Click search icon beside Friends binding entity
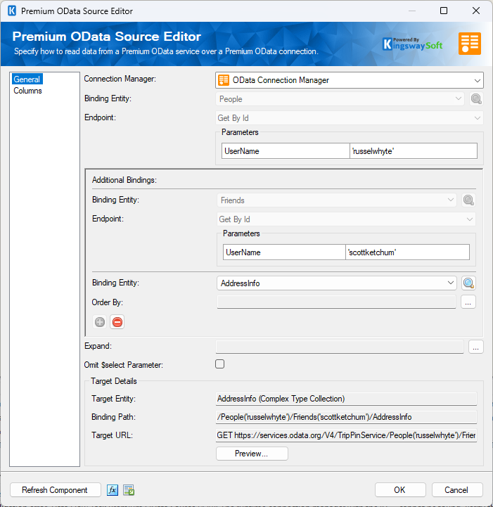Screen dimensions: 493x507 coord(468,200)
